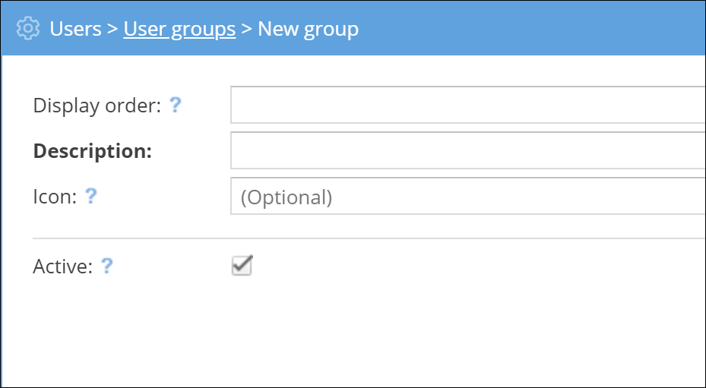Focus the Display order input field
Viewport: 706px width, 388px height.
[x=467, y=105]
